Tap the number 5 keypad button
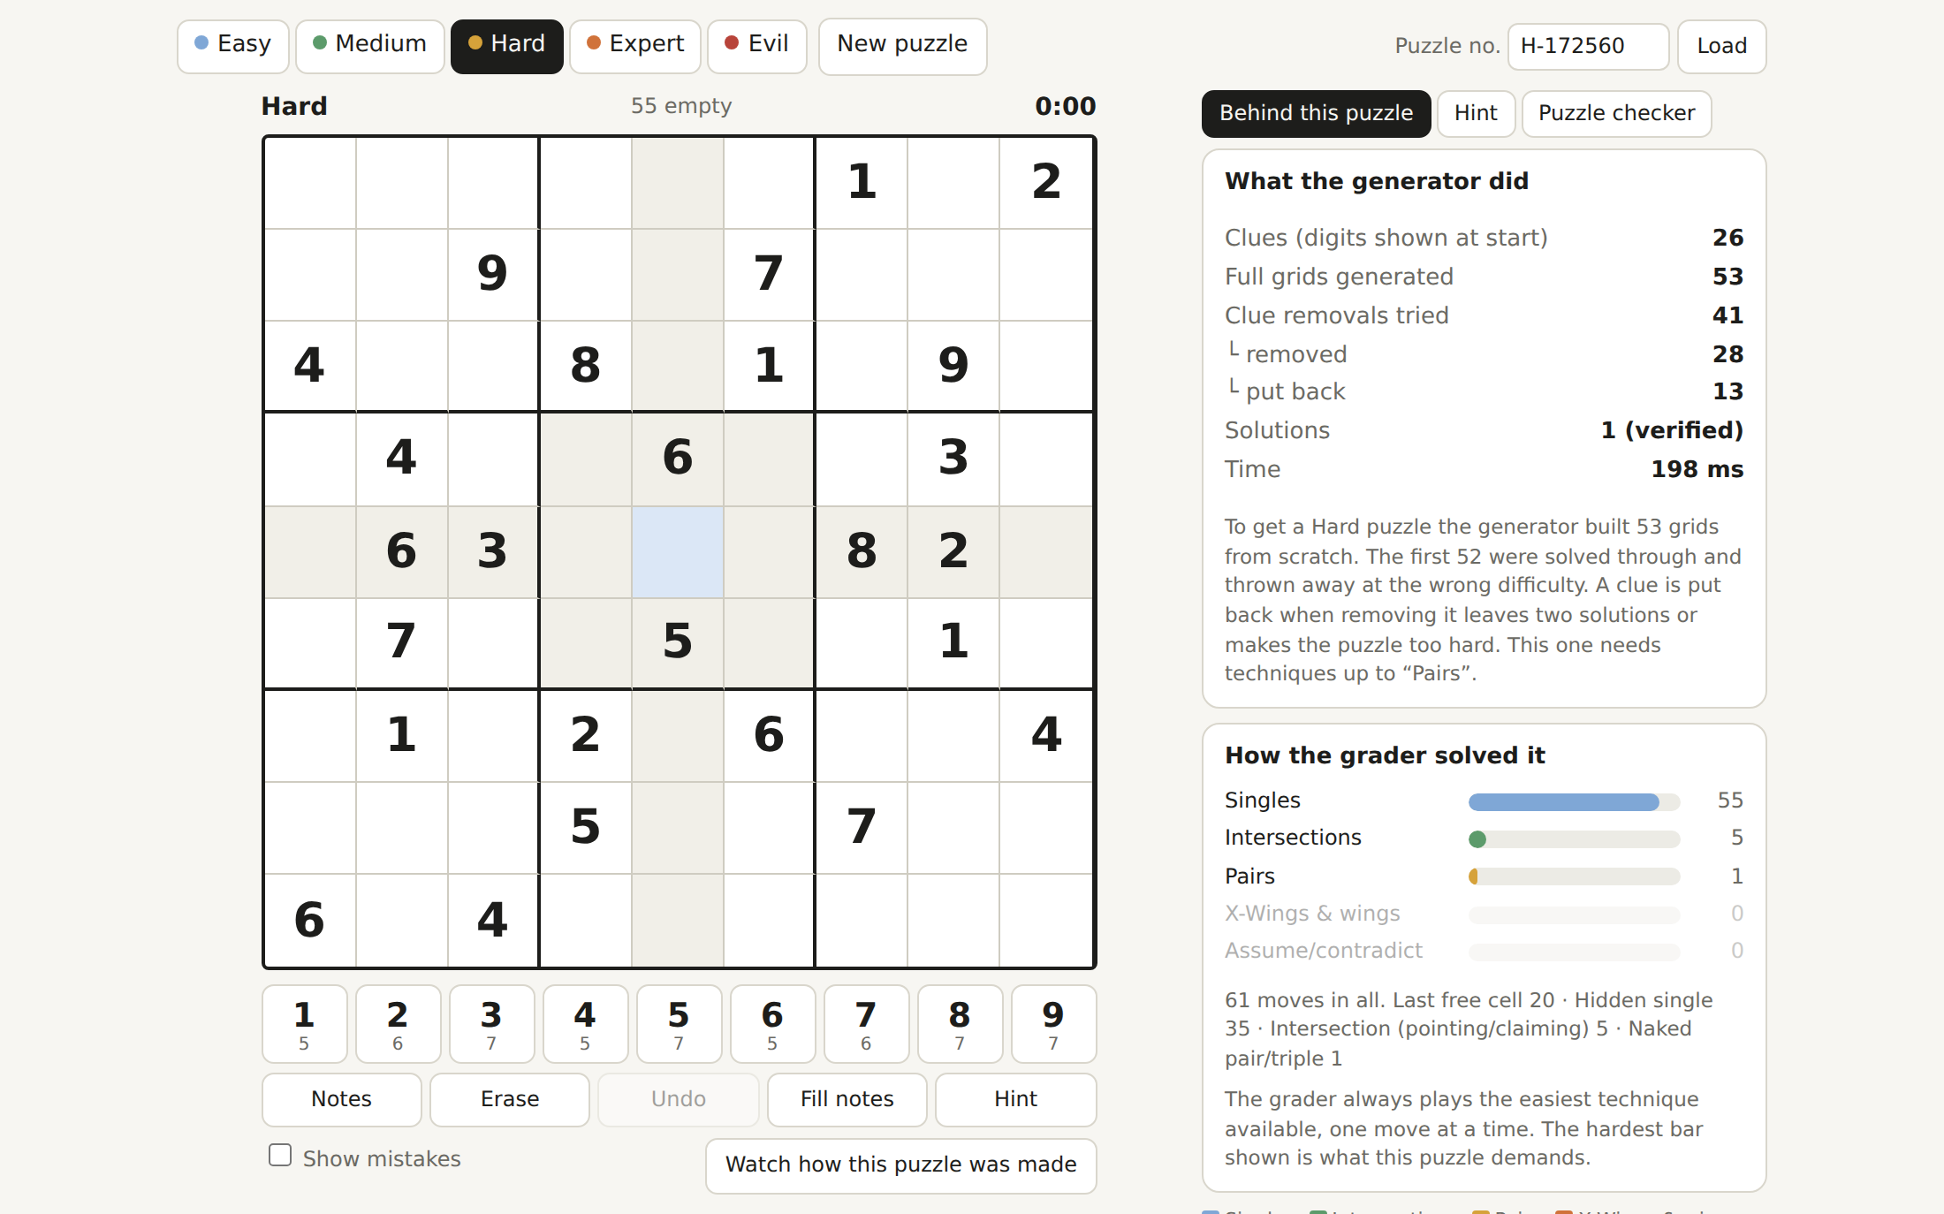The height and width of the screenshot is (1214, 1944). 679,1024
